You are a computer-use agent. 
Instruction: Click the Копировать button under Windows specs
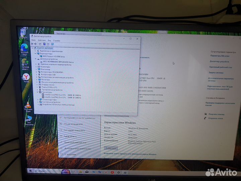click(x=111, y=148)
